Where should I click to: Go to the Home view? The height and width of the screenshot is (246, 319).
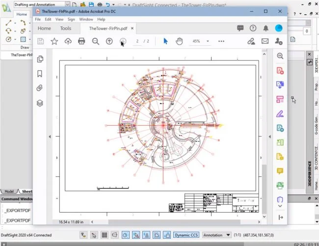(44, 28)
